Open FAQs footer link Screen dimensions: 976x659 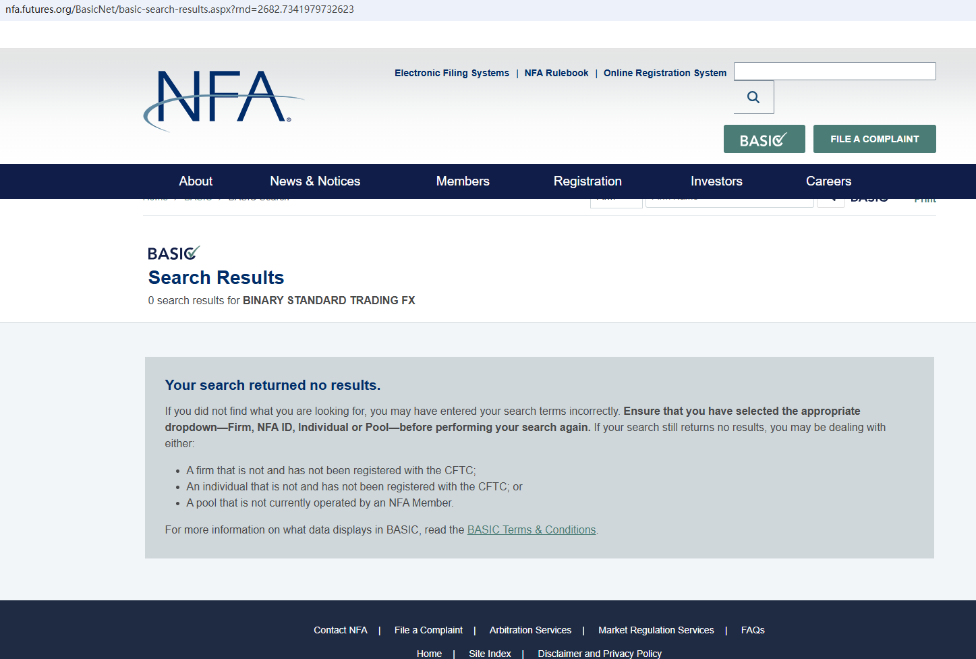coord(753,630)
